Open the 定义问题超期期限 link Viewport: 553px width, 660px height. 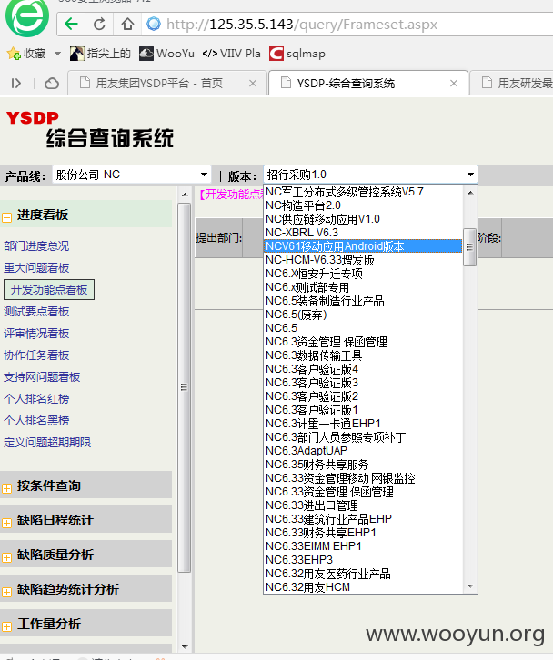(47, 443)
